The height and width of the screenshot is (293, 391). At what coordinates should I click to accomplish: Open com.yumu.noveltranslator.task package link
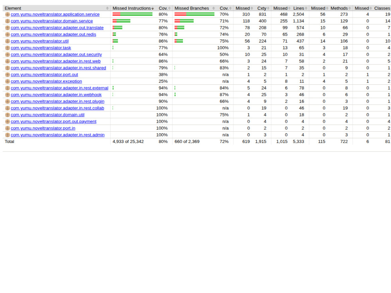click(x=41, y=48)
